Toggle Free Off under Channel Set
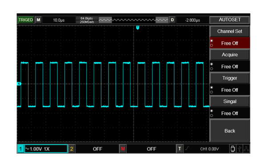This screenshot has height=167, width=267. point(230,43)
